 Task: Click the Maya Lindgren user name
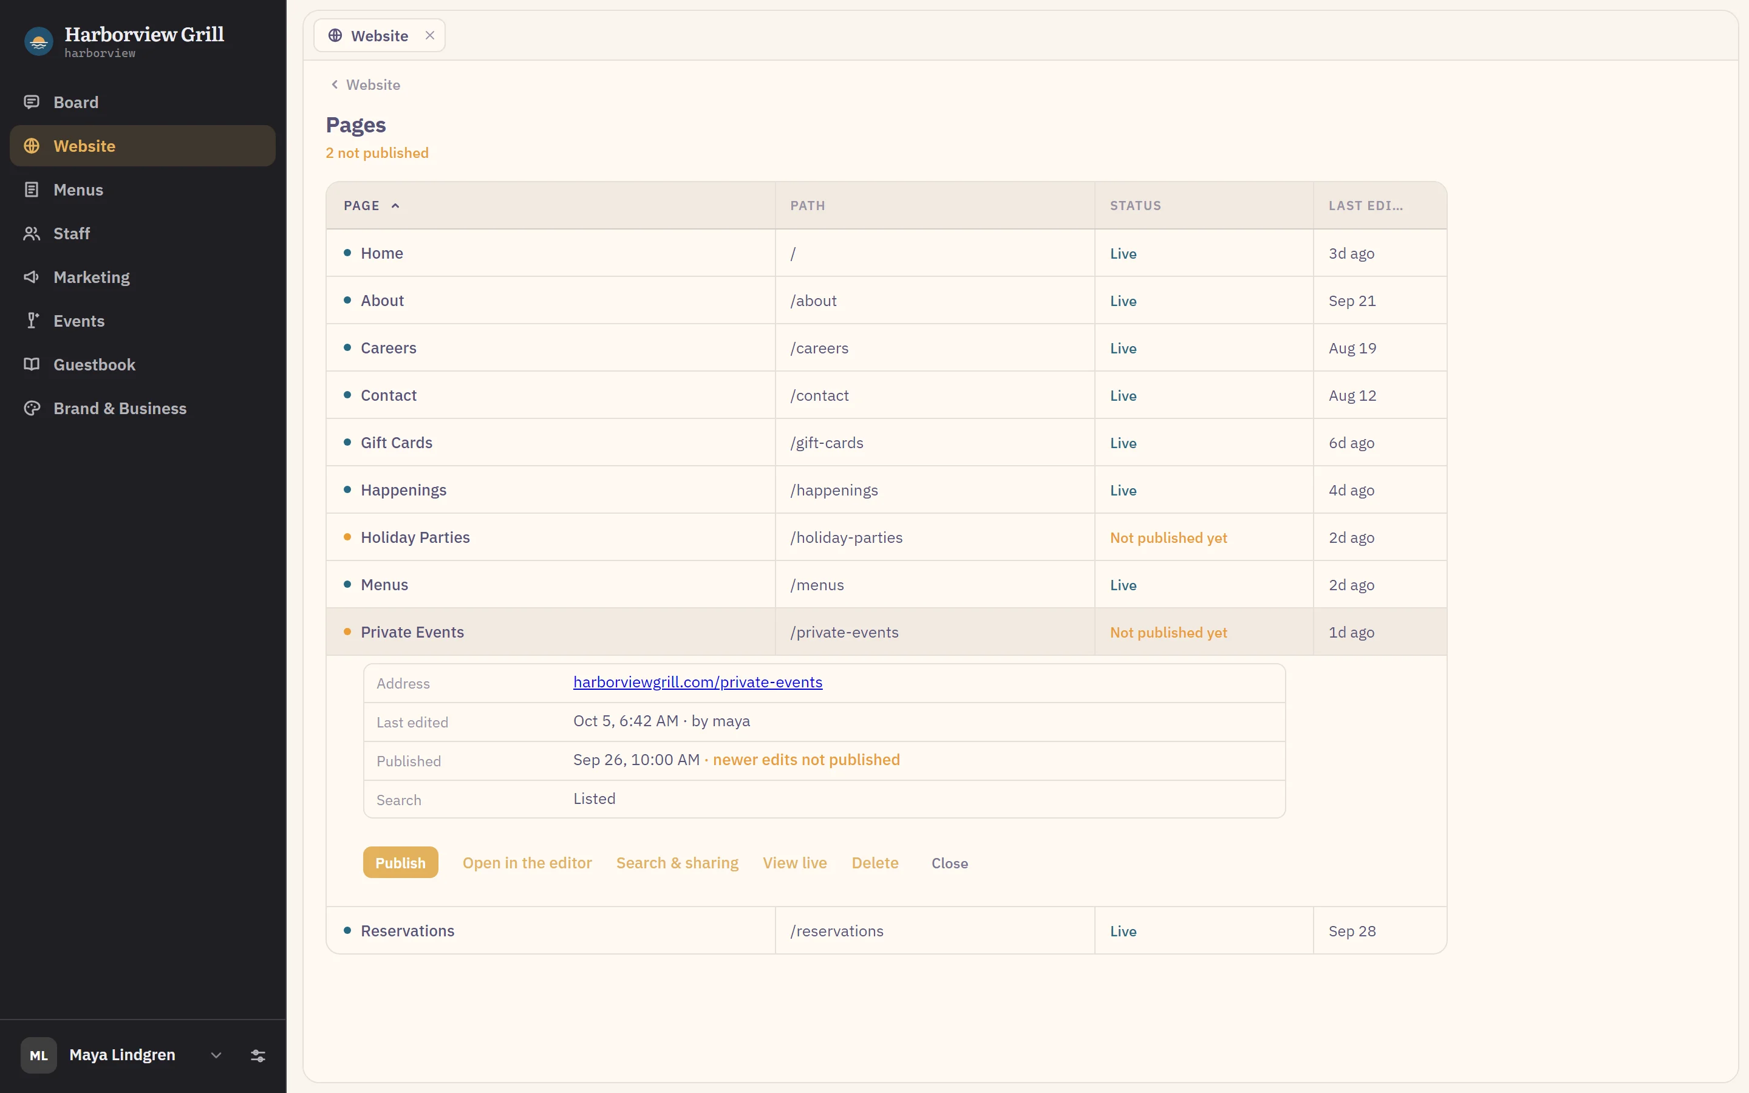click(122, 1055)
